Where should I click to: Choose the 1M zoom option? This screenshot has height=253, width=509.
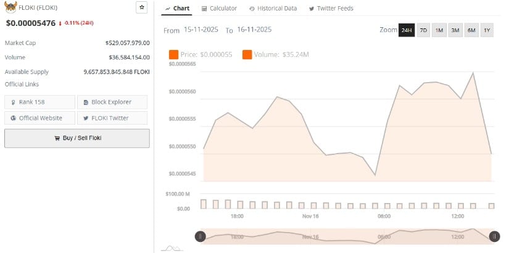click(x=439, y=30)
